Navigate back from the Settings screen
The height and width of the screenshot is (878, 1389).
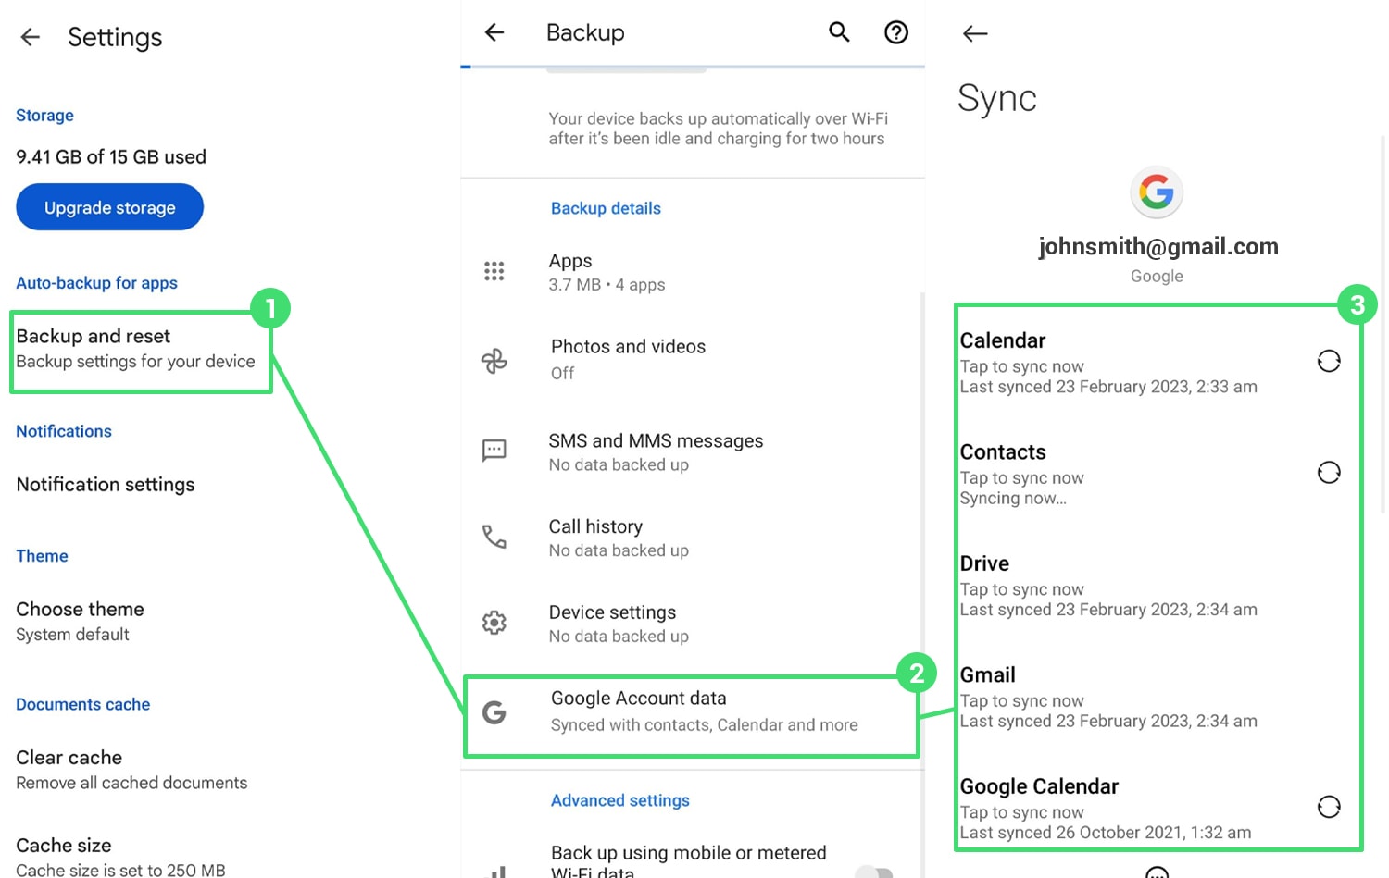coord(30,37)
